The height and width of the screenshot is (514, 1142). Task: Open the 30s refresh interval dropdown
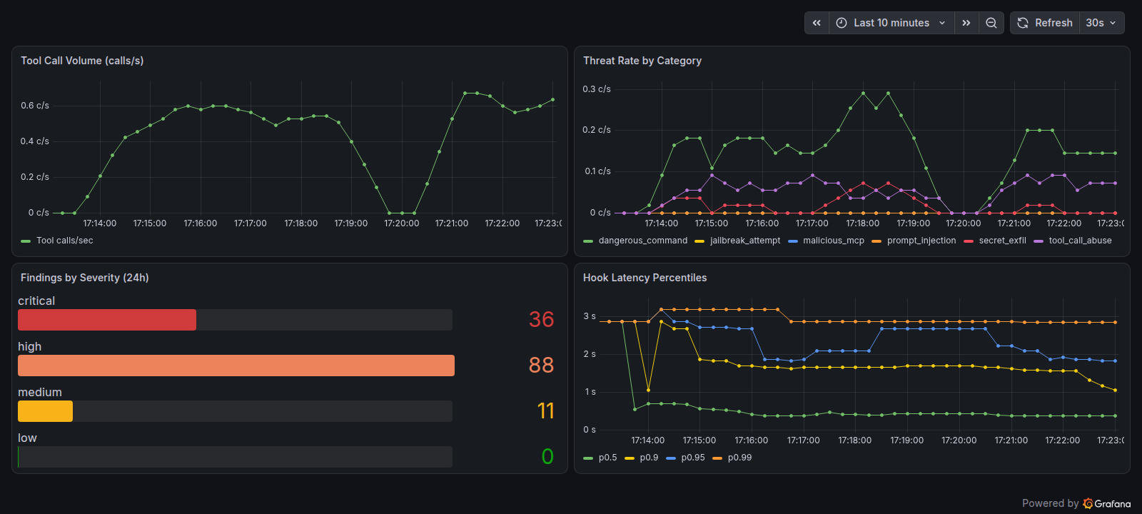click(x=1101, y=23)
